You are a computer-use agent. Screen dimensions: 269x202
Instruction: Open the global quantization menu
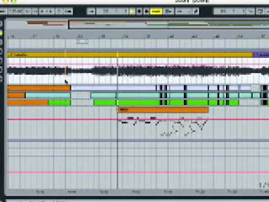pyautogui.click(x=183, y=11)
